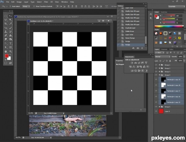Delete current state in History panel
The image size is (186, 142).
pos(142,48)
